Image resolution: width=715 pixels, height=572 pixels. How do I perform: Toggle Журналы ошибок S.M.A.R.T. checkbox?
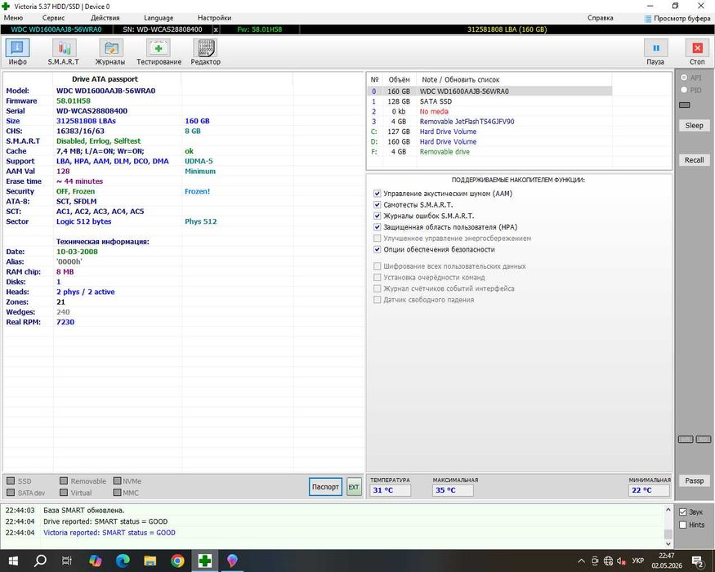tap(377, 216)
